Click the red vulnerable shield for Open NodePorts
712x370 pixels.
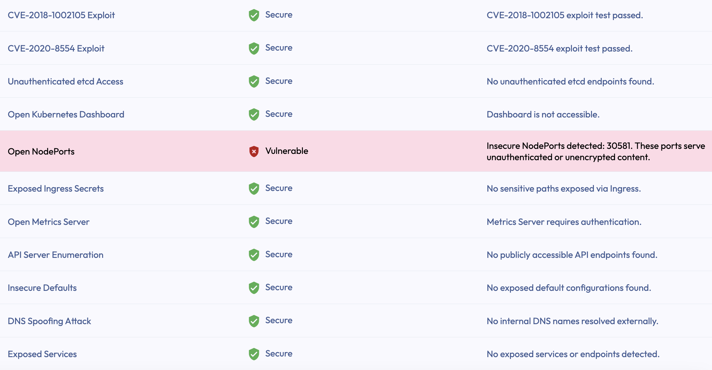tap(254, 151)
